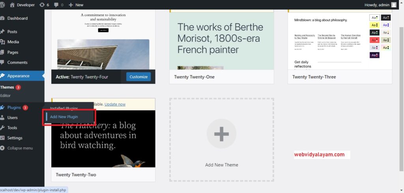This screenshot has height=193, width=404.
Task: Open comments bubble icon in admin bar
Action: [56, 5]
